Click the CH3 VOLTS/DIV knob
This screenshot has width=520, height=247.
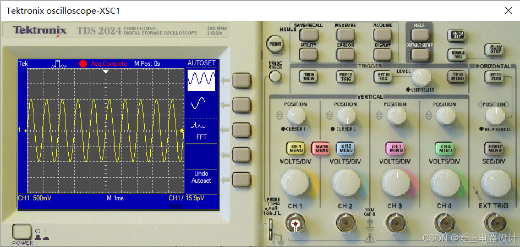(395, 183)
